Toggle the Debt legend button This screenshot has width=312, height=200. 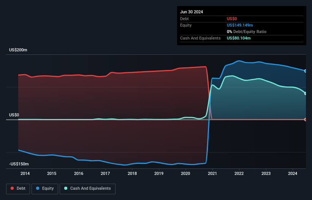point(18,189)
